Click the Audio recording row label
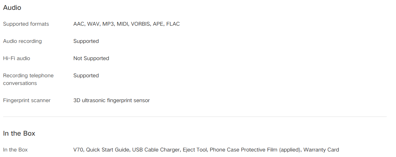Screen dimensions: 396x157 point(22,41)
